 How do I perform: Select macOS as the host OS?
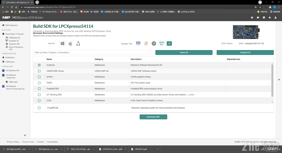point(70,44)
